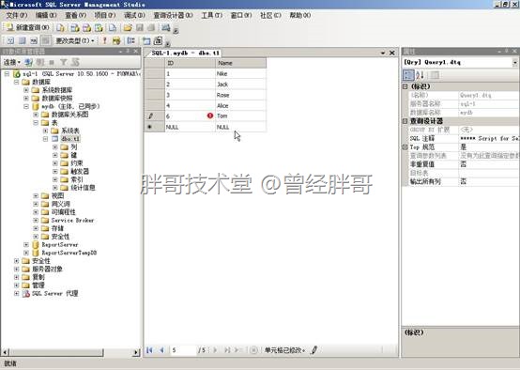Click the New Query button
The image size is (520, 370).
click(28, 27)
